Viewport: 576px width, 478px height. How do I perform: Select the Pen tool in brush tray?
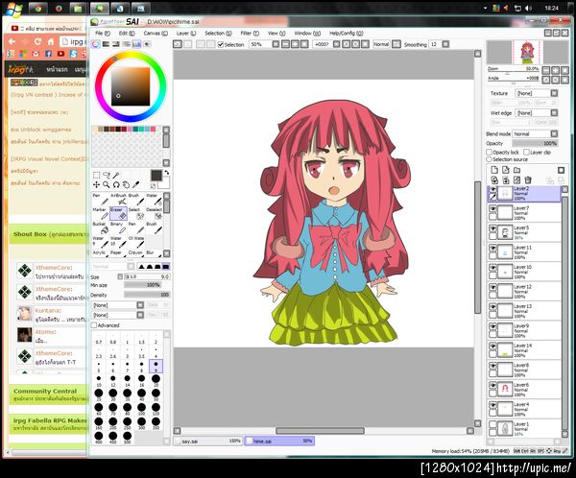coord(101,200)
